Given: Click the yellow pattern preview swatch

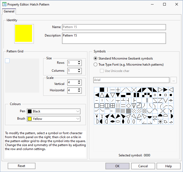Looking at the screenshot, I should (x=24, y=33).
